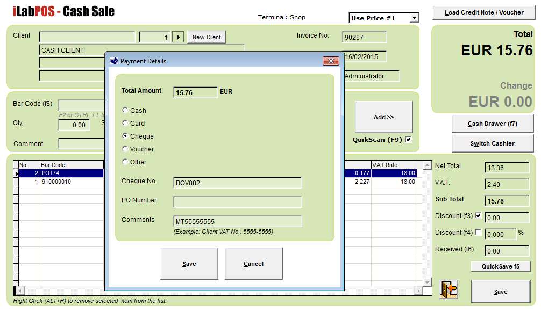Click the PO Number input field
Screen dimensions: 541x311
tap(237, 202)
